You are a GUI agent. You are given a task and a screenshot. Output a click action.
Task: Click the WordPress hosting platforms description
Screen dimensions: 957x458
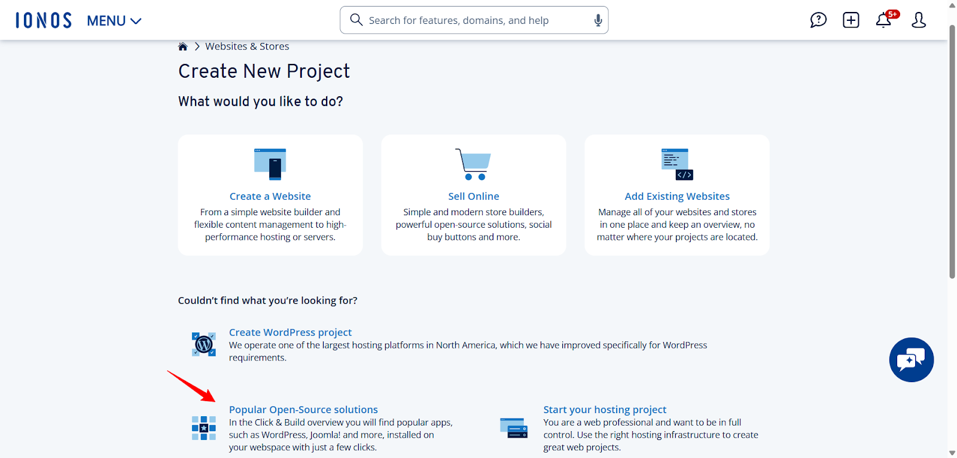point(468,352)
